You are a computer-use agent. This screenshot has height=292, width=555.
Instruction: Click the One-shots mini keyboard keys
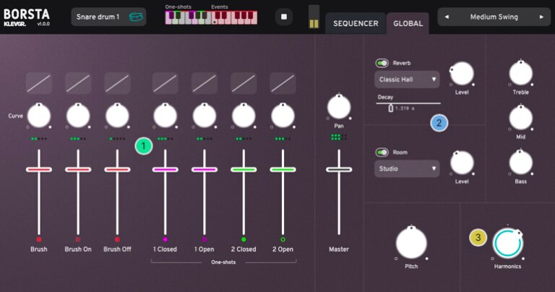pyautogui.click(x=188, y=17)
